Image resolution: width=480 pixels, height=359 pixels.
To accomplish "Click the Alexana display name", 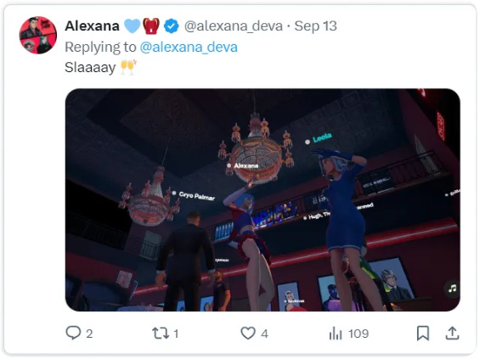I will pyautogui.click(x=92, y=26).
